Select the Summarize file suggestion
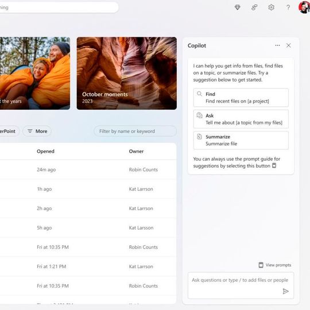Viewport: 310px width, 310px height. pyautogui.click(x=241, y=140)
